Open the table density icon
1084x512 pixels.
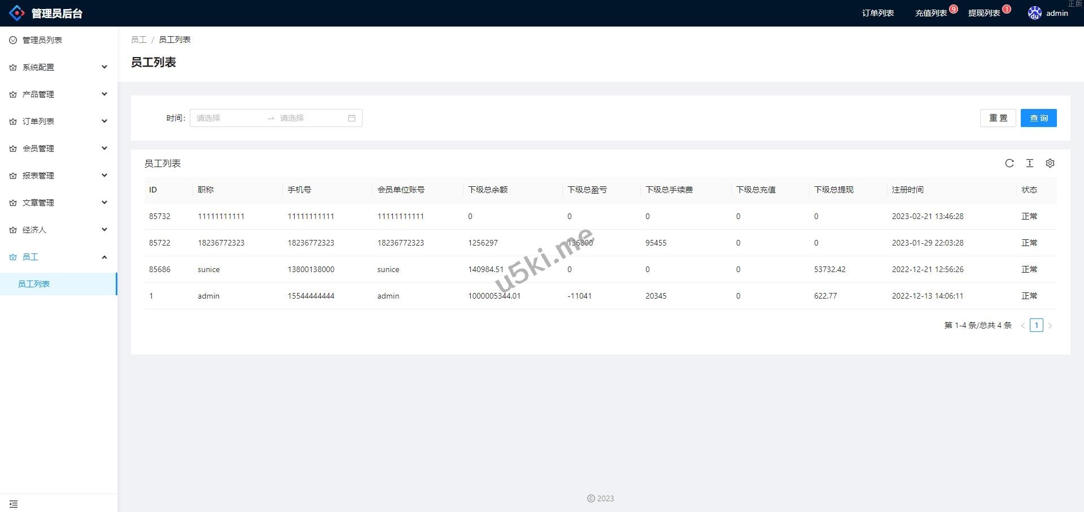point(1030,163)
